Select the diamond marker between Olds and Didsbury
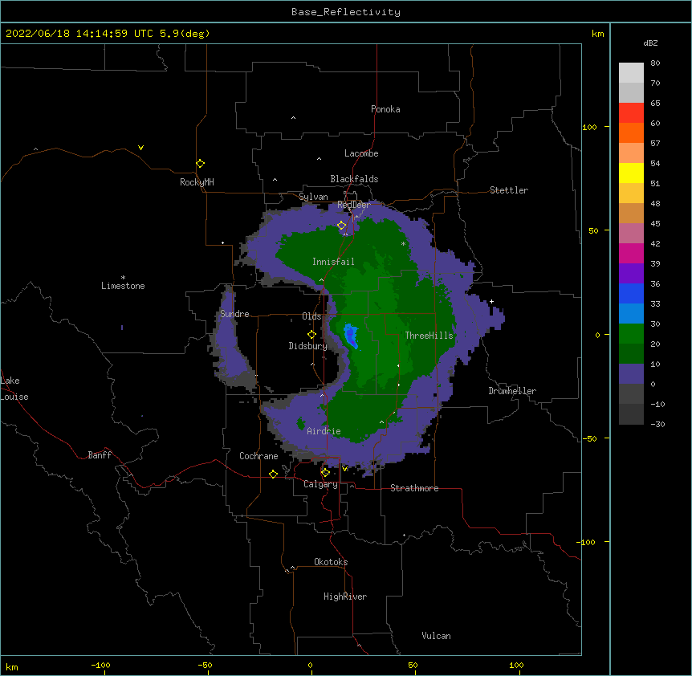Viewport: 692px width, 676px height. click(x=311, y=334)
